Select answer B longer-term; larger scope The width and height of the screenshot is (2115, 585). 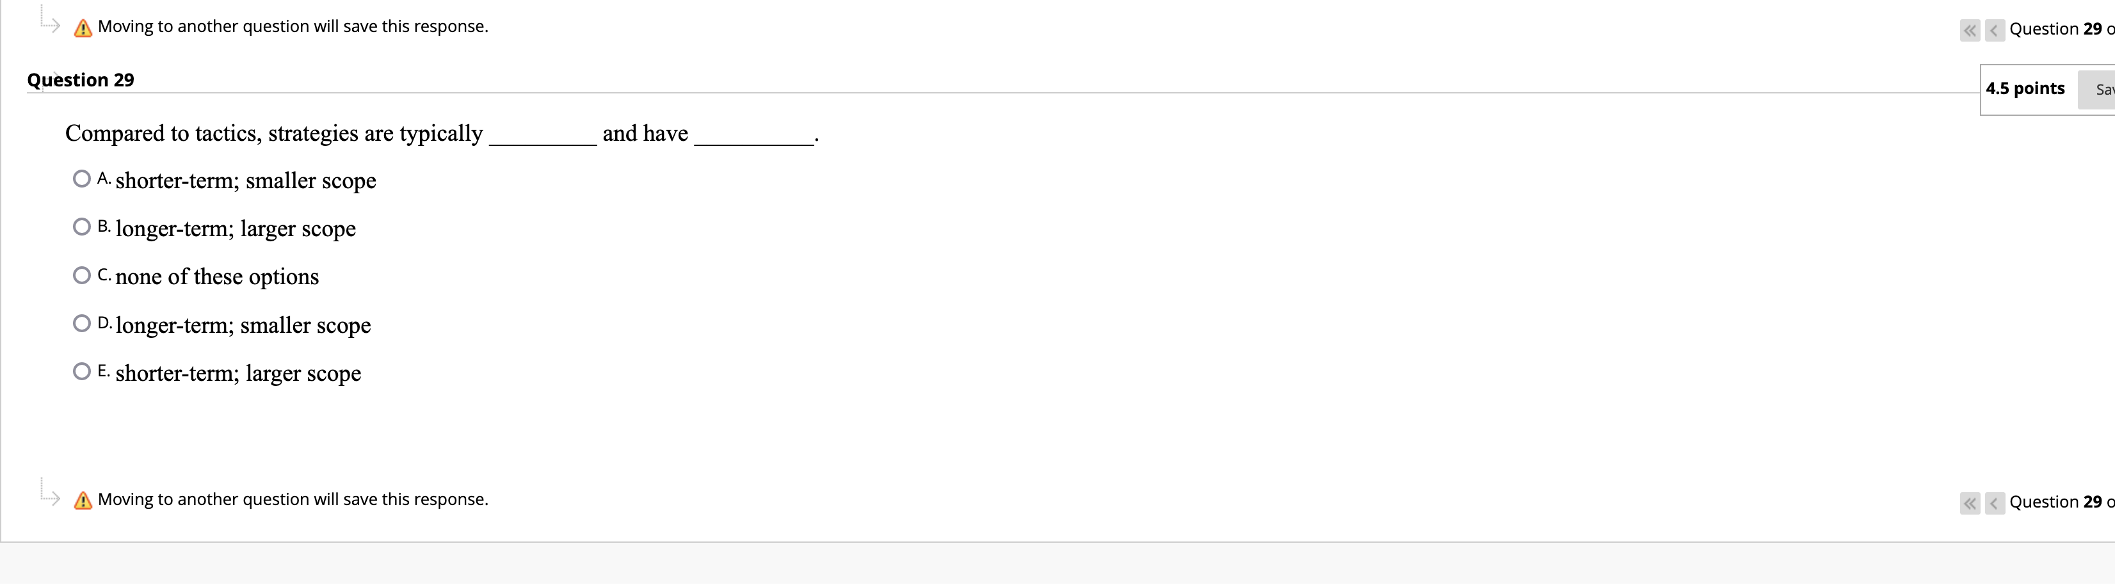81,226
